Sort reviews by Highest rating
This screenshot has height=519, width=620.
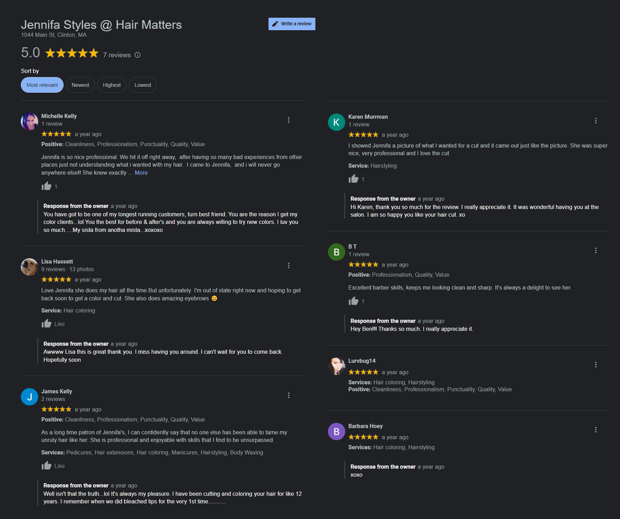point(112,85)
